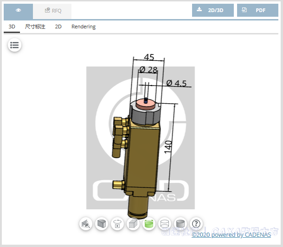The image size is (283, 247).
Task: Open the list menu icon
Action: pos(14,45)
